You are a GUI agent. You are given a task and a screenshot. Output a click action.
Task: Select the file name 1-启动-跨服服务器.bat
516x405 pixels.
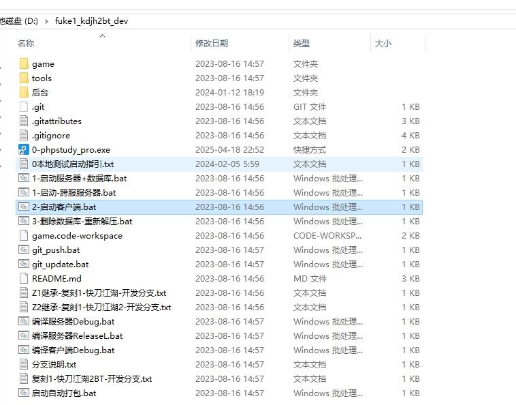click(x=74, y=192)
